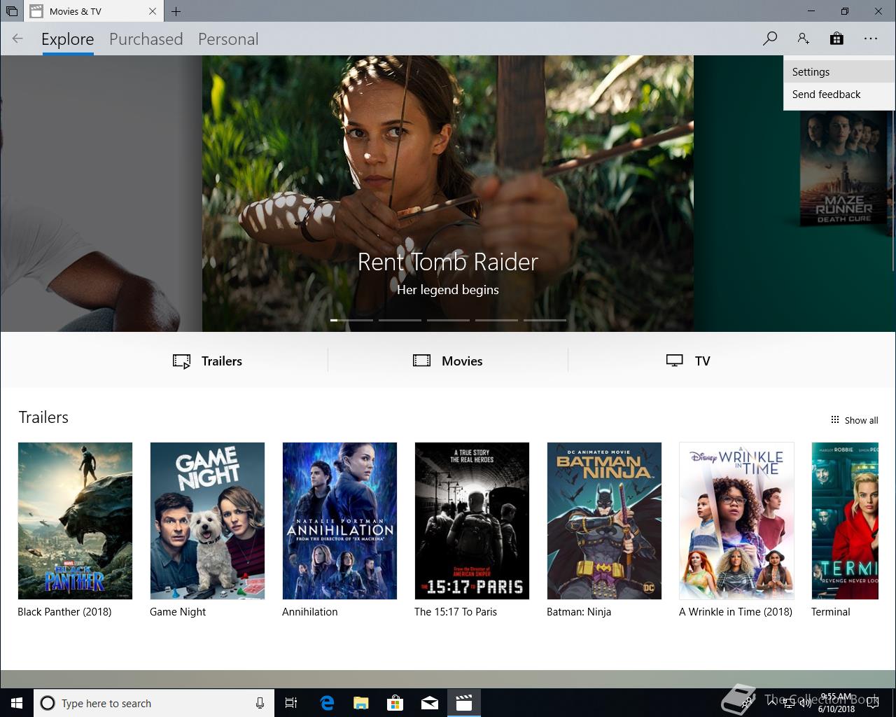Launch Microsoft Edge from taskbar
Screen dimensions: 896x717
[327, 703]
